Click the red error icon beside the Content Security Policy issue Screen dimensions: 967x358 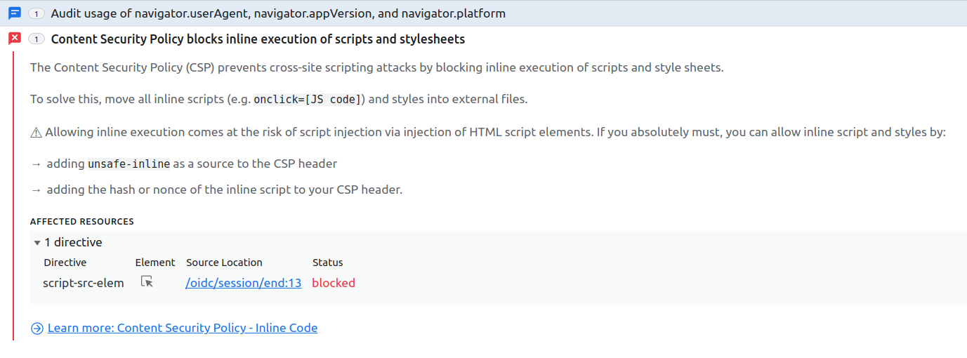click(x=14, y=39)
